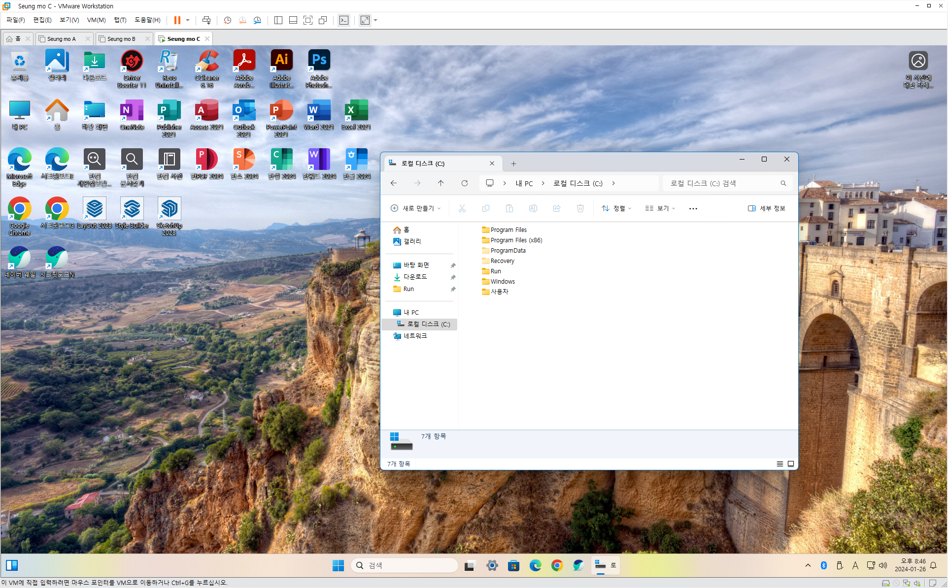
Task: Switch to large thumbnails view in status bar
Action: pos(791,464)
